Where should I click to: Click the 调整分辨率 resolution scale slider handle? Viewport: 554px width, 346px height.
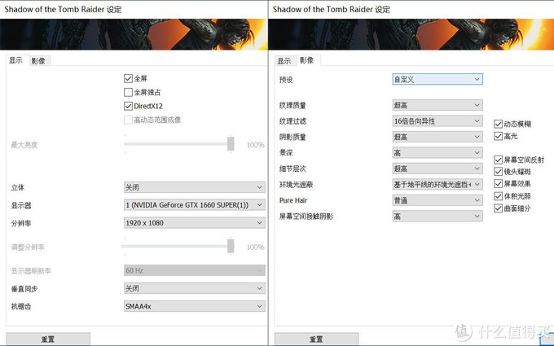(x=231, y=246)
